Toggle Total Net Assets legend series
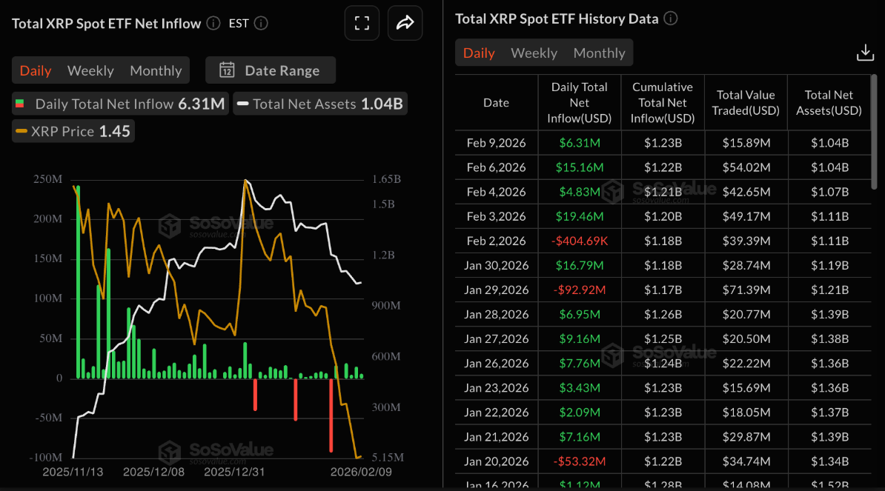The height and width of the screenshot is (491, 885). point(320,104)
